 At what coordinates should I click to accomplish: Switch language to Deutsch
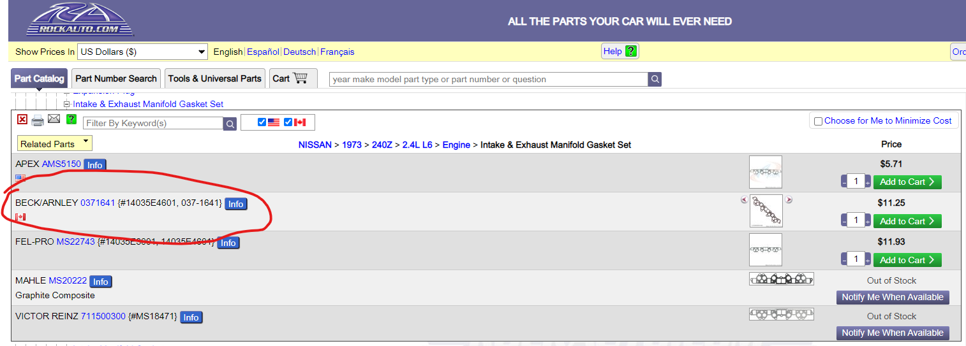300,52
